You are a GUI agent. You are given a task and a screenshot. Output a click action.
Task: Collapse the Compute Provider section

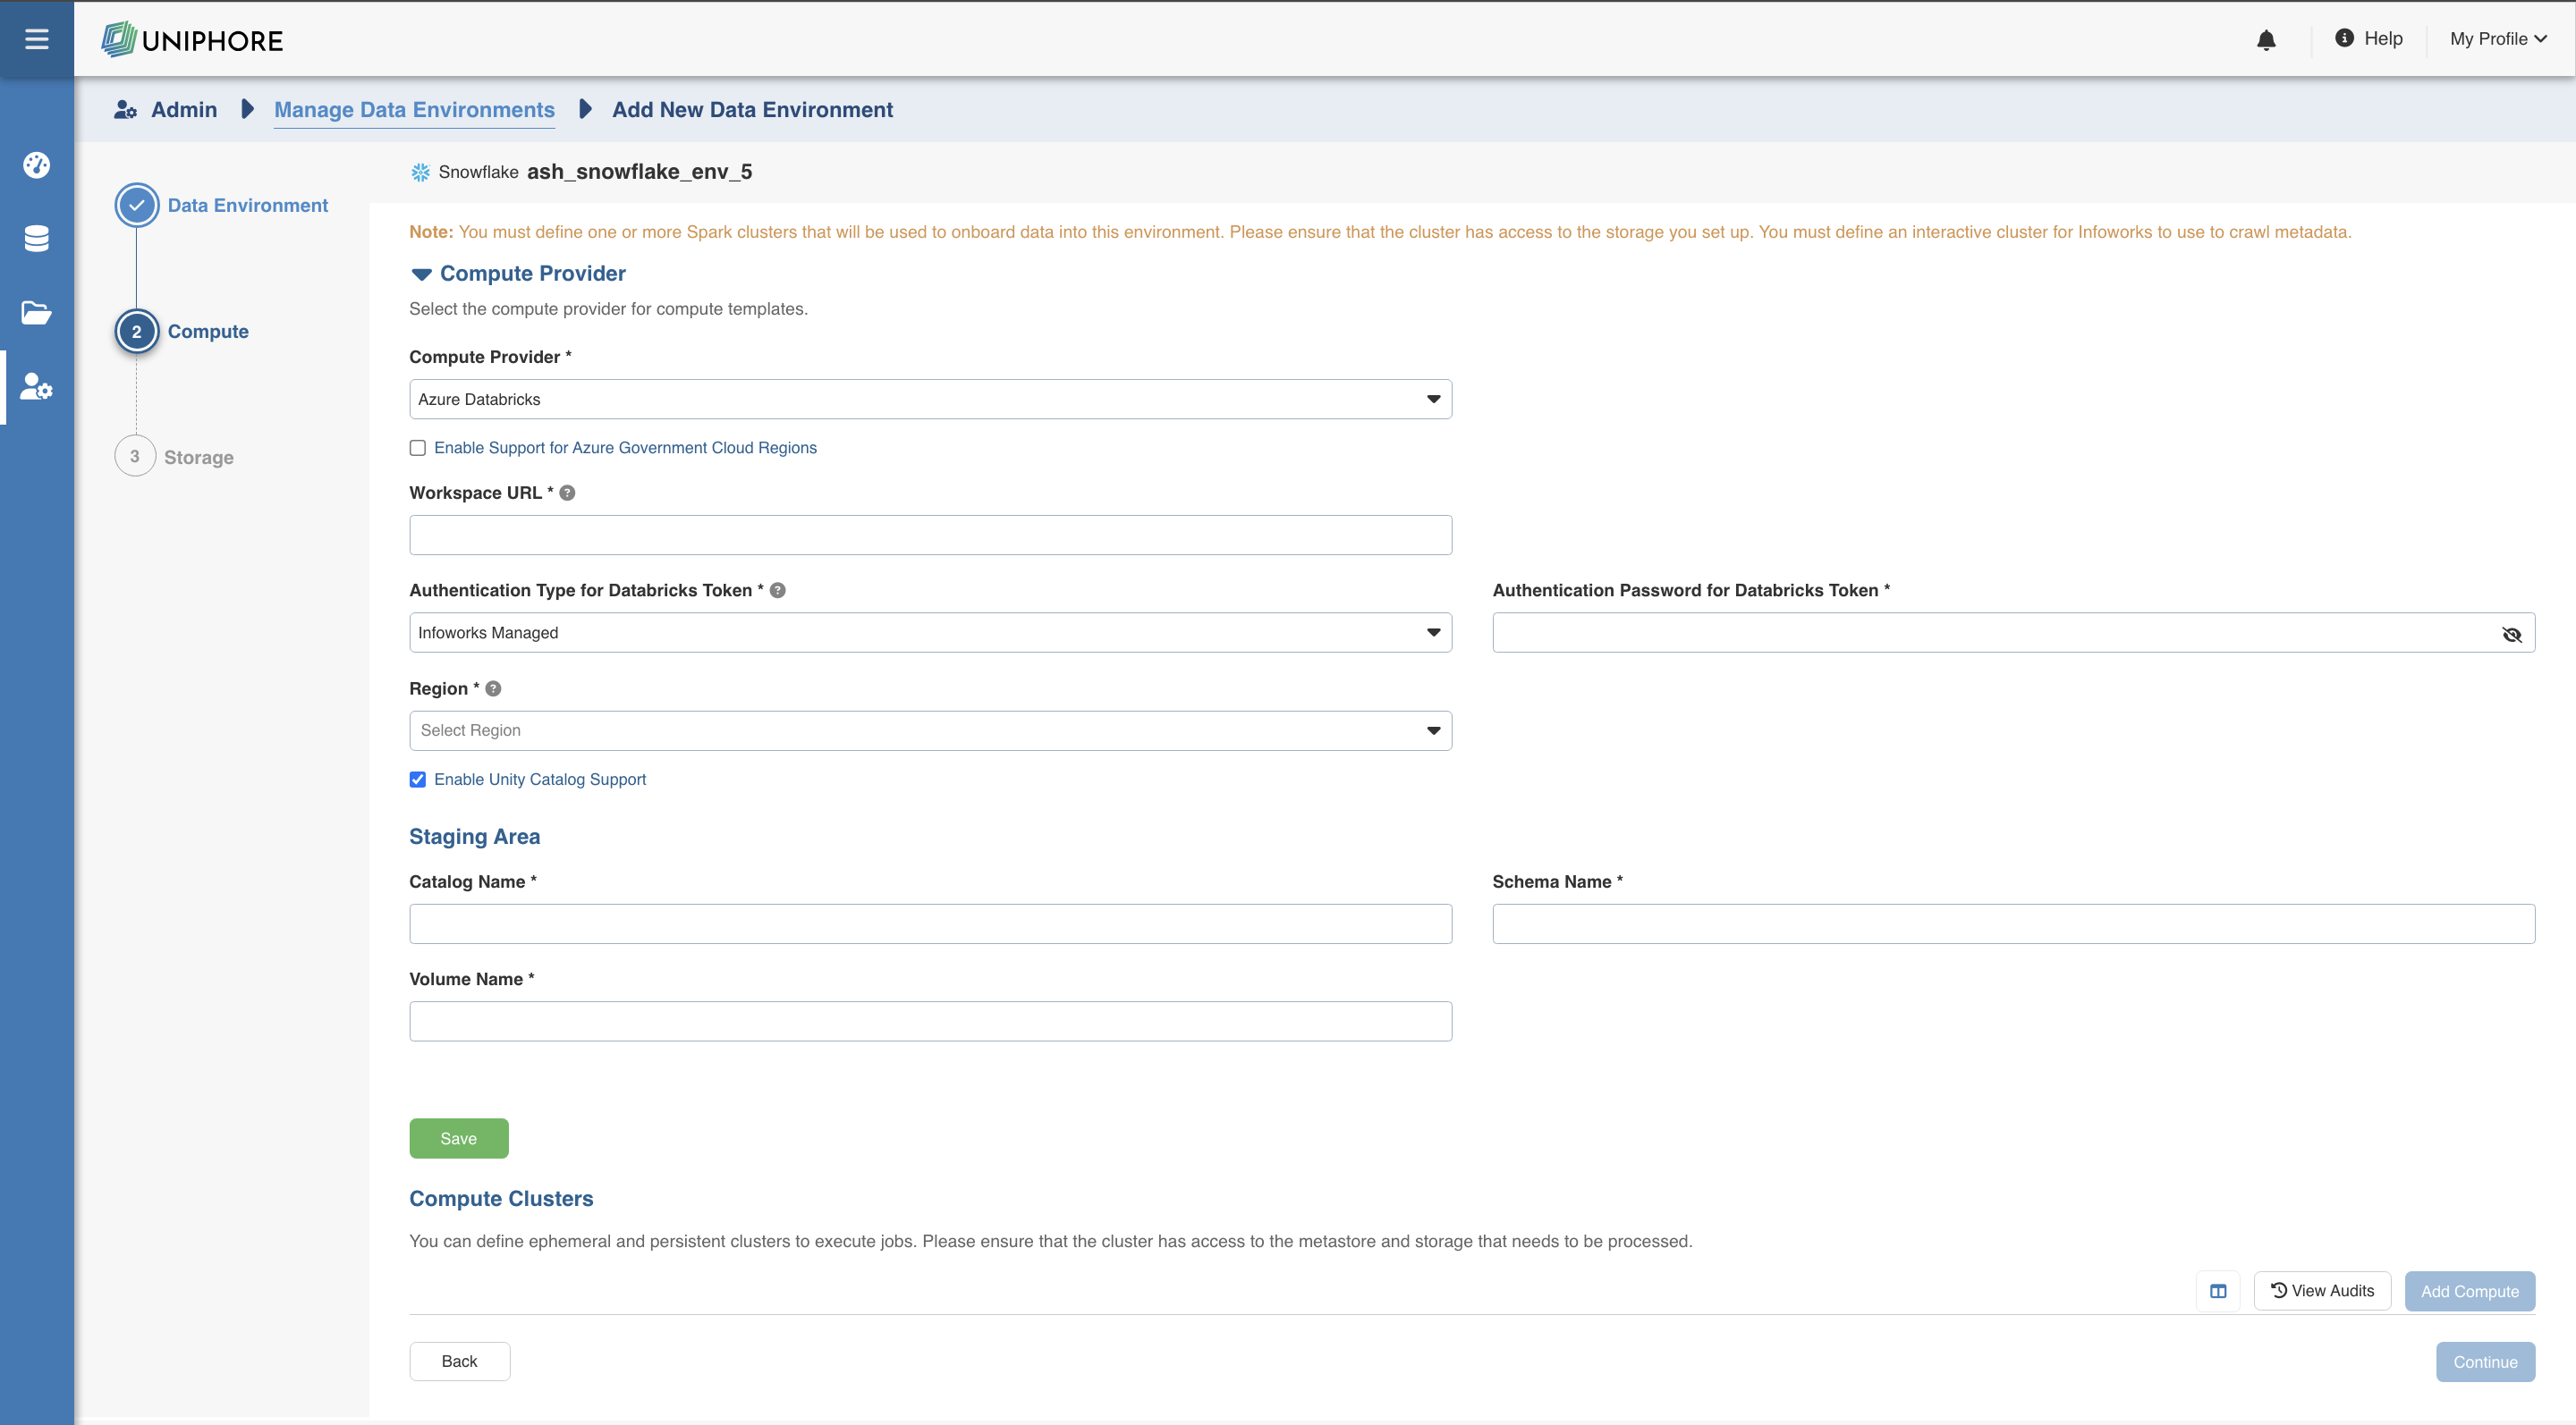[x=421, y=274]
